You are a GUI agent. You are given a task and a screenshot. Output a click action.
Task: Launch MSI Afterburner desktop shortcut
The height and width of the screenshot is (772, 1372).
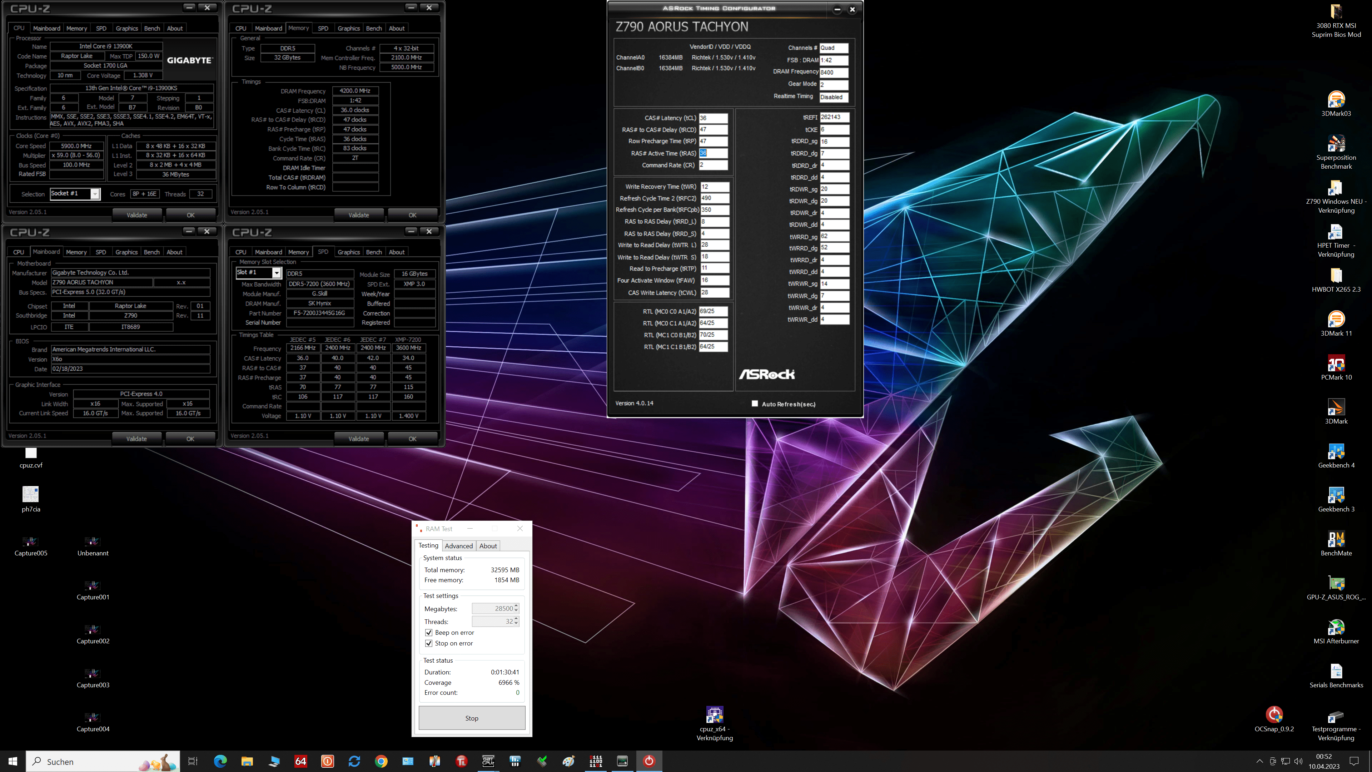(x=1336, y=631)
